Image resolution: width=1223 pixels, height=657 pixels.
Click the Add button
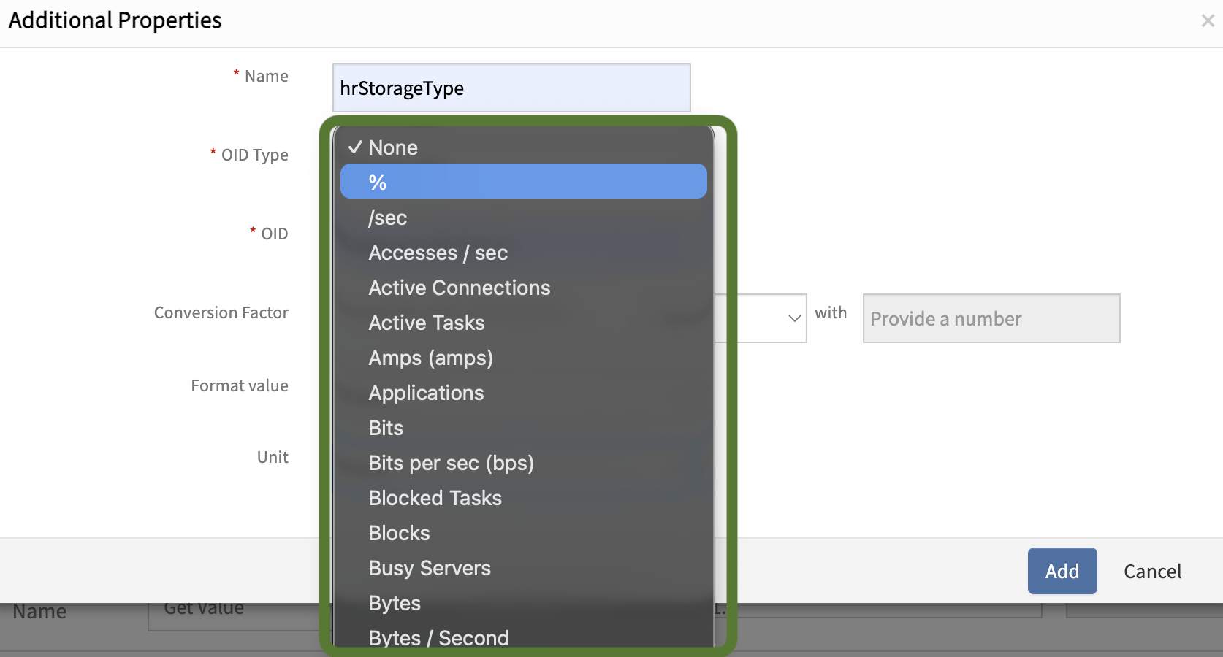[x=1062, y=571]
